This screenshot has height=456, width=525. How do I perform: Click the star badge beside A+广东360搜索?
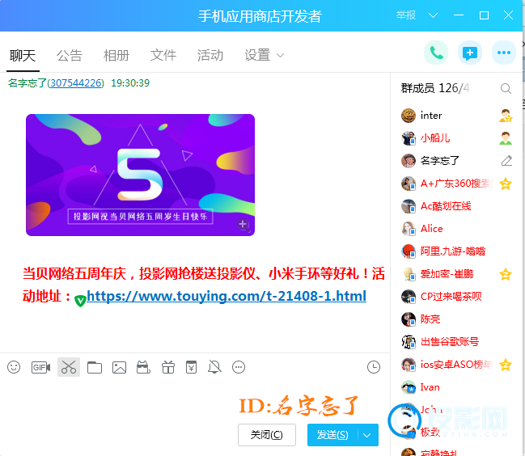pos(506,184)
